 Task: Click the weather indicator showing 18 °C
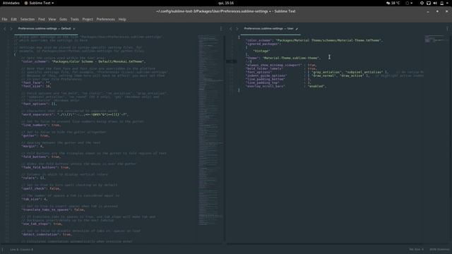393,3
